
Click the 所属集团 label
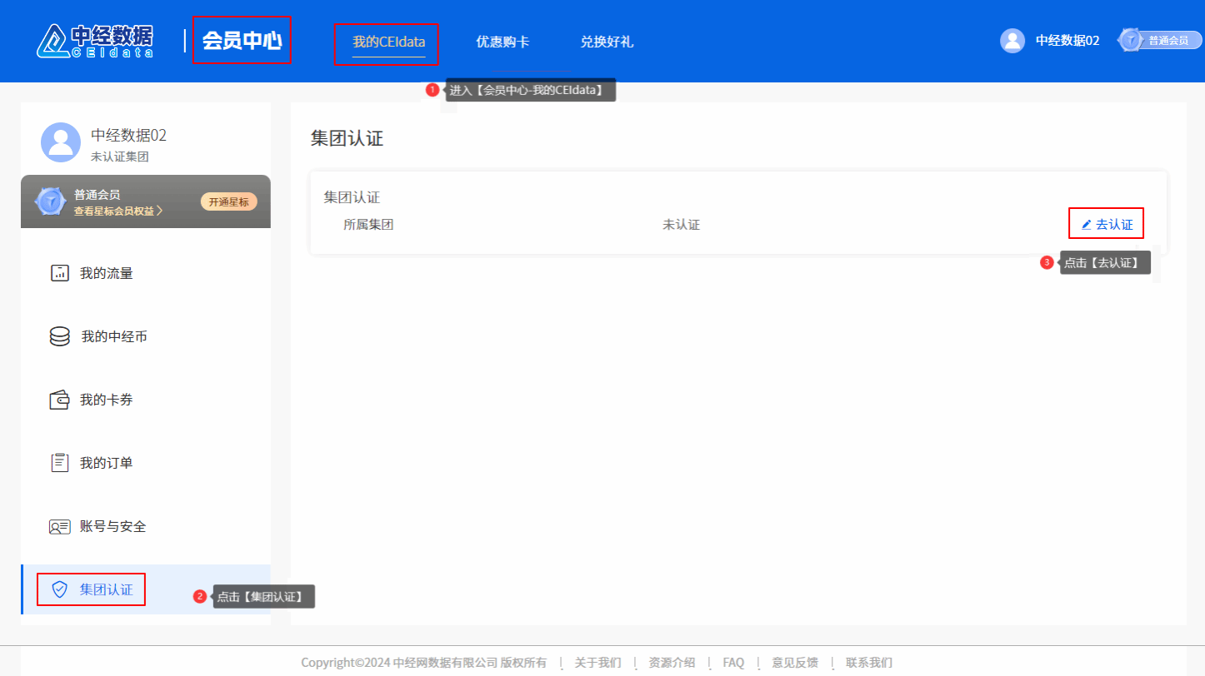[368, 224]
